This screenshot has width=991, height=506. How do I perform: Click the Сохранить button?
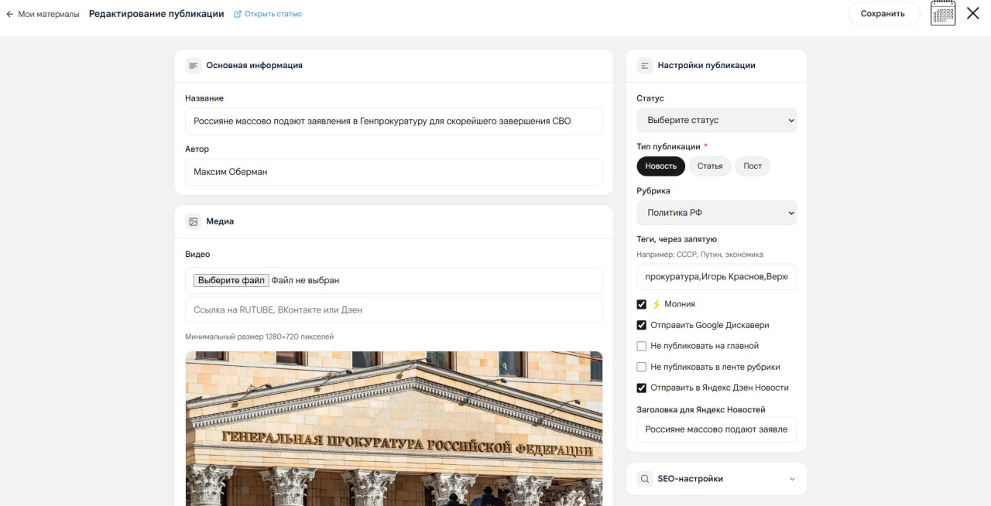(x=883, y=14)
